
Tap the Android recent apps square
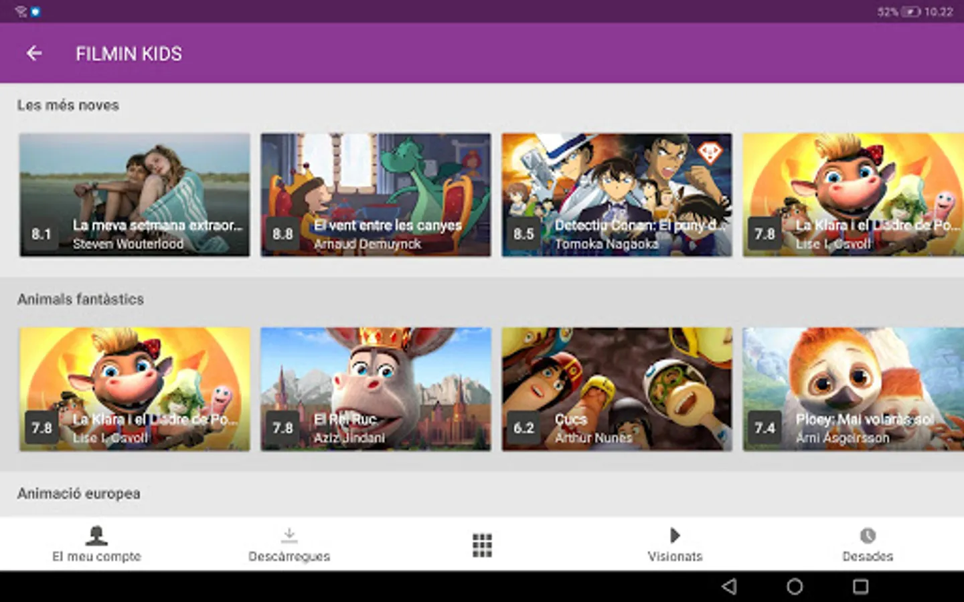860,587
